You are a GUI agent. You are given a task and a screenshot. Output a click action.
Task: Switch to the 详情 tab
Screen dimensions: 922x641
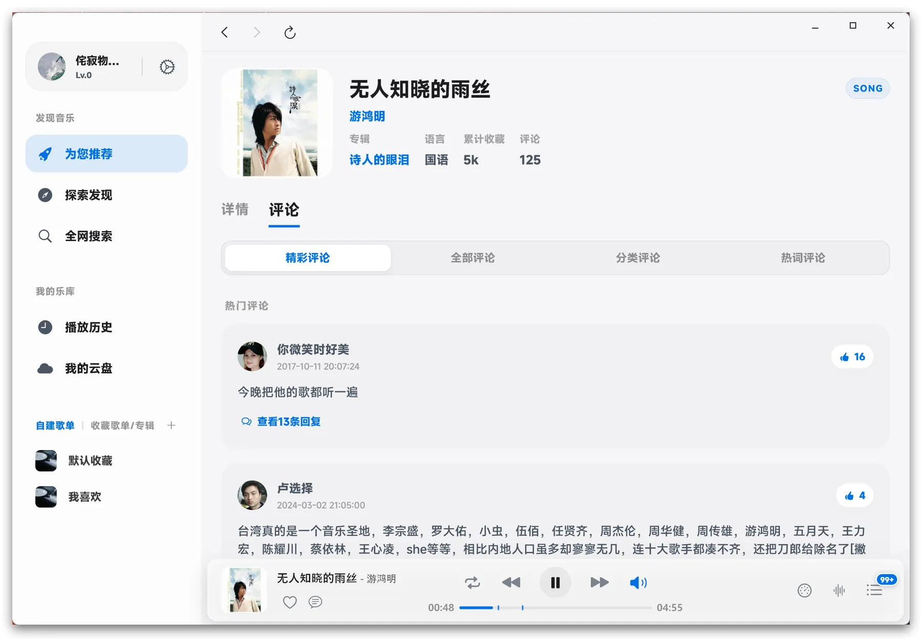point(235,209)
